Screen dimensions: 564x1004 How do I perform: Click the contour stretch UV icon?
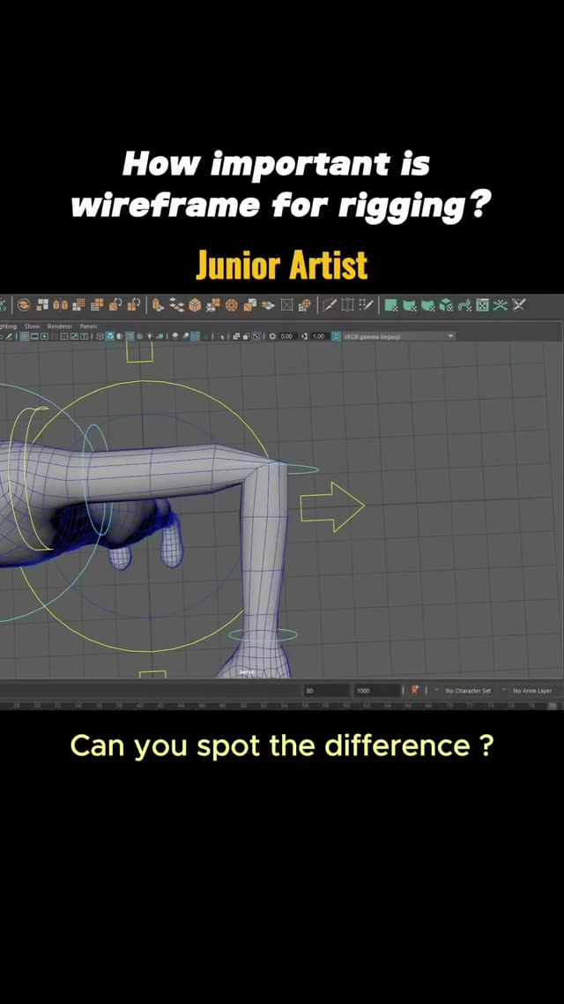click(x=464, y=304)
